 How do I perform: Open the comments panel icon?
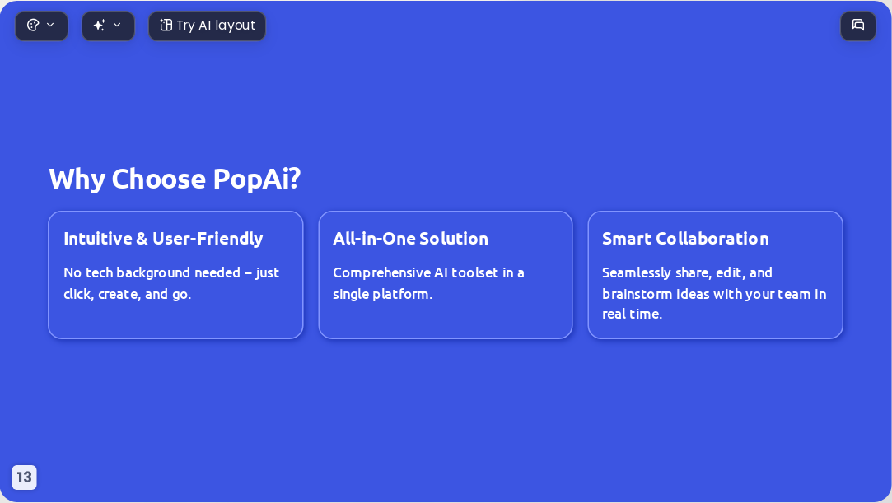pyautogui.click(x=858, y=26)
